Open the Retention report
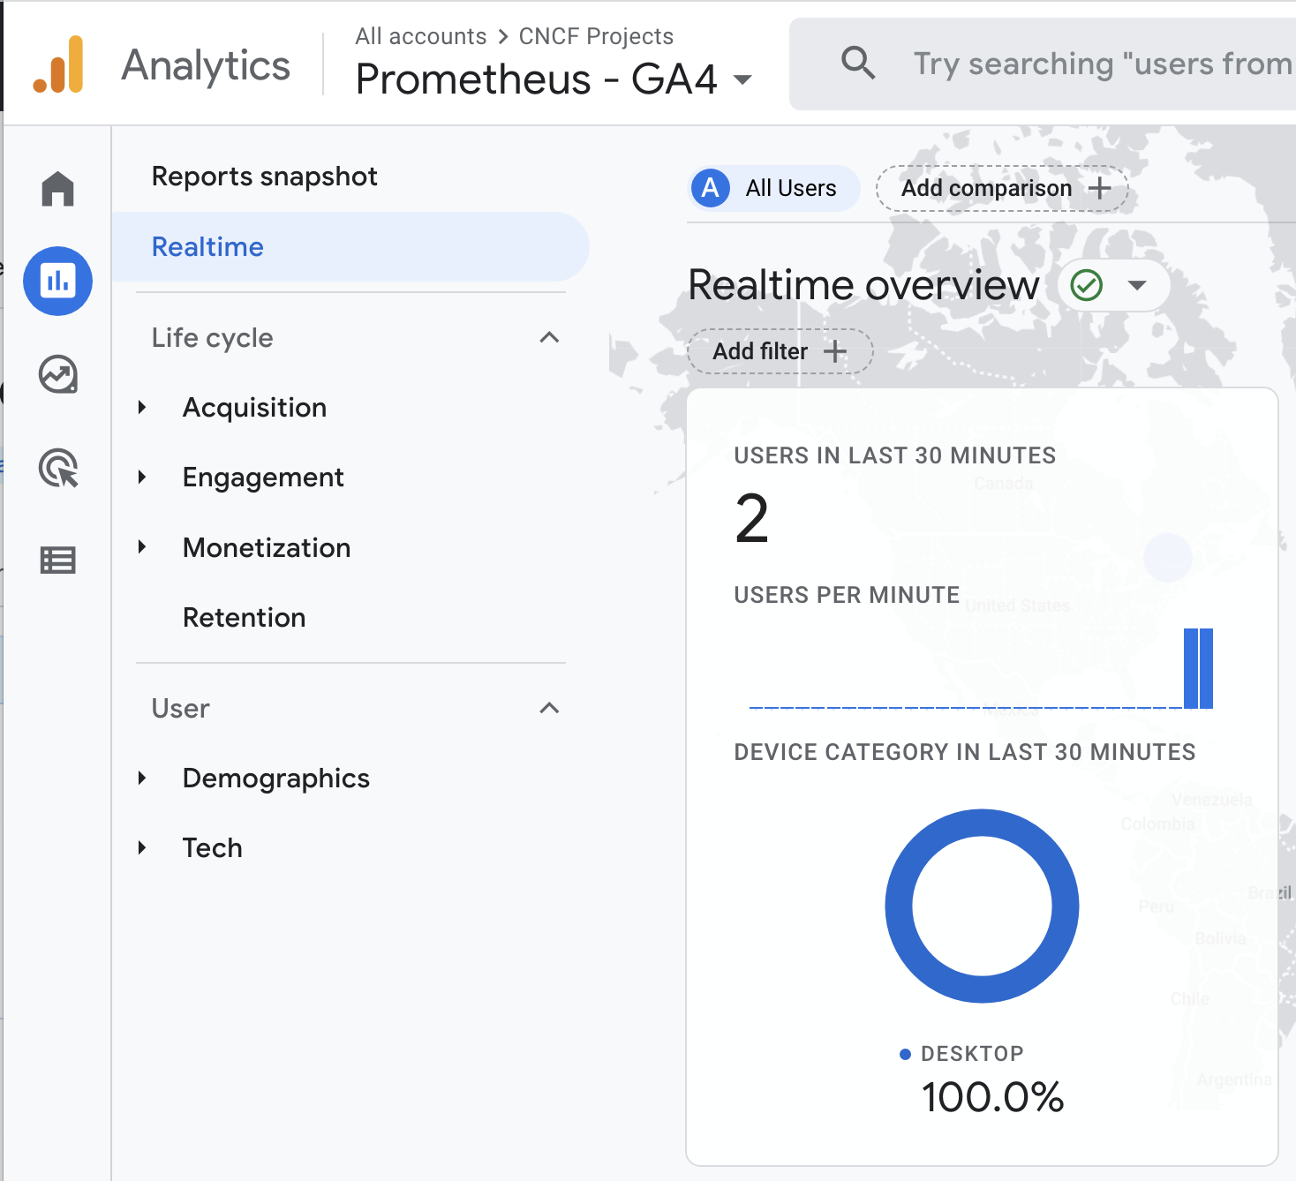1296x1181 pixels. pos(245,618)
